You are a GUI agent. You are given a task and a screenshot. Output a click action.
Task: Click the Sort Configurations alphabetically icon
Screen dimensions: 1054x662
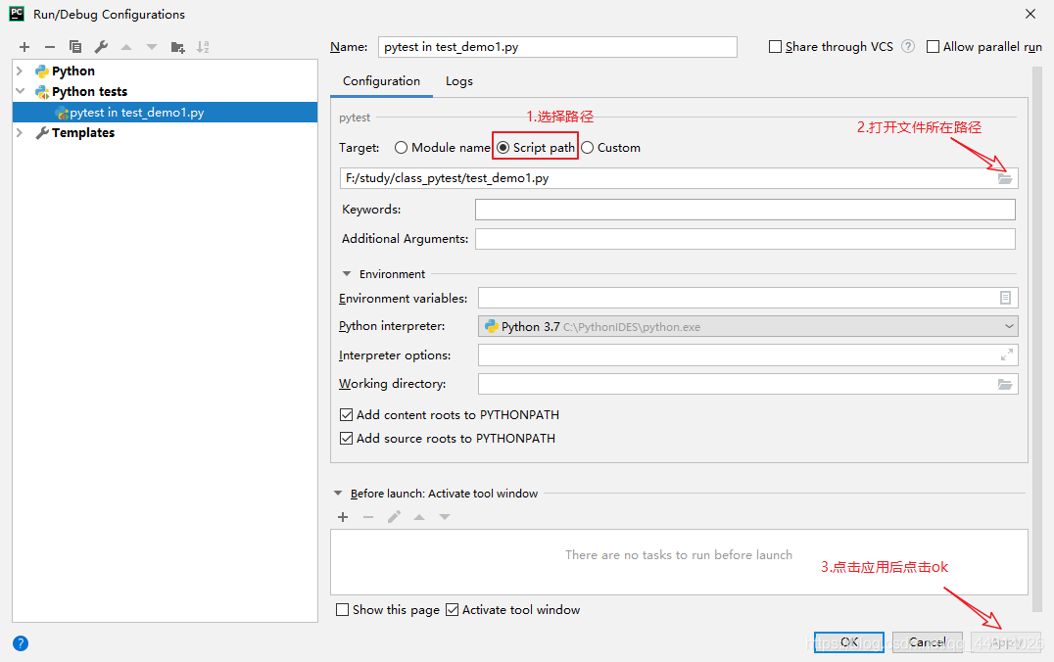(203, 47)
